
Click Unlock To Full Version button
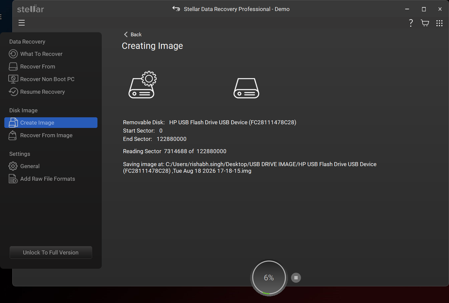(51, 252)
